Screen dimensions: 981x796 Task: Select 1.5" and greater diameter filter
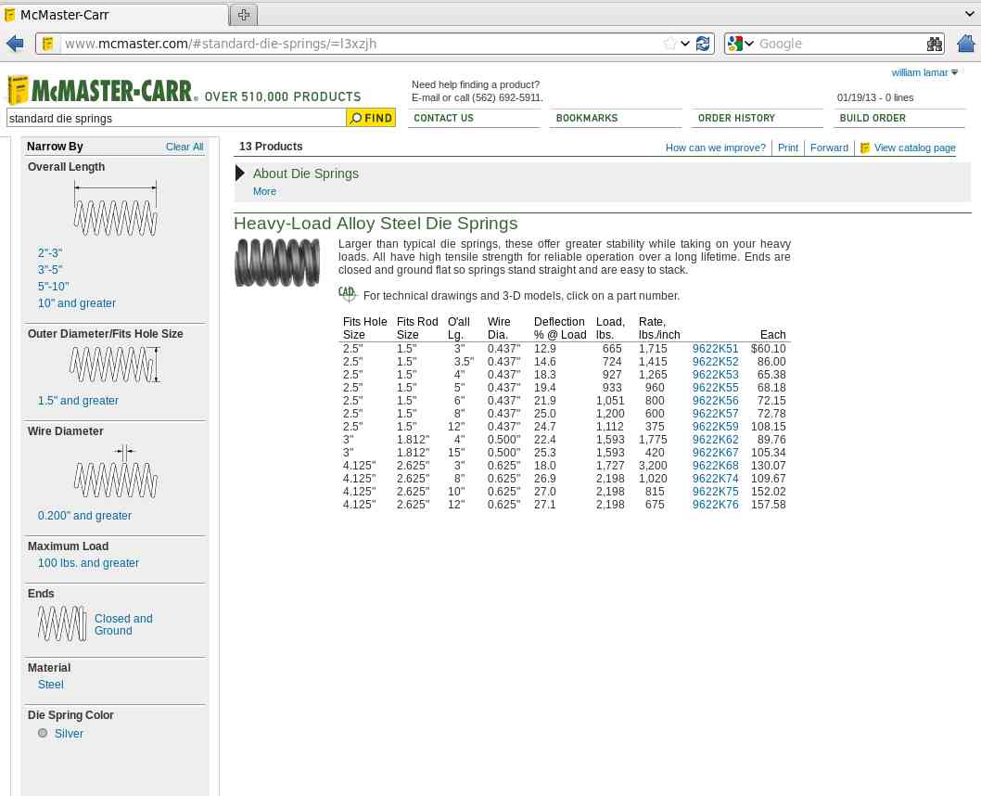78,401
